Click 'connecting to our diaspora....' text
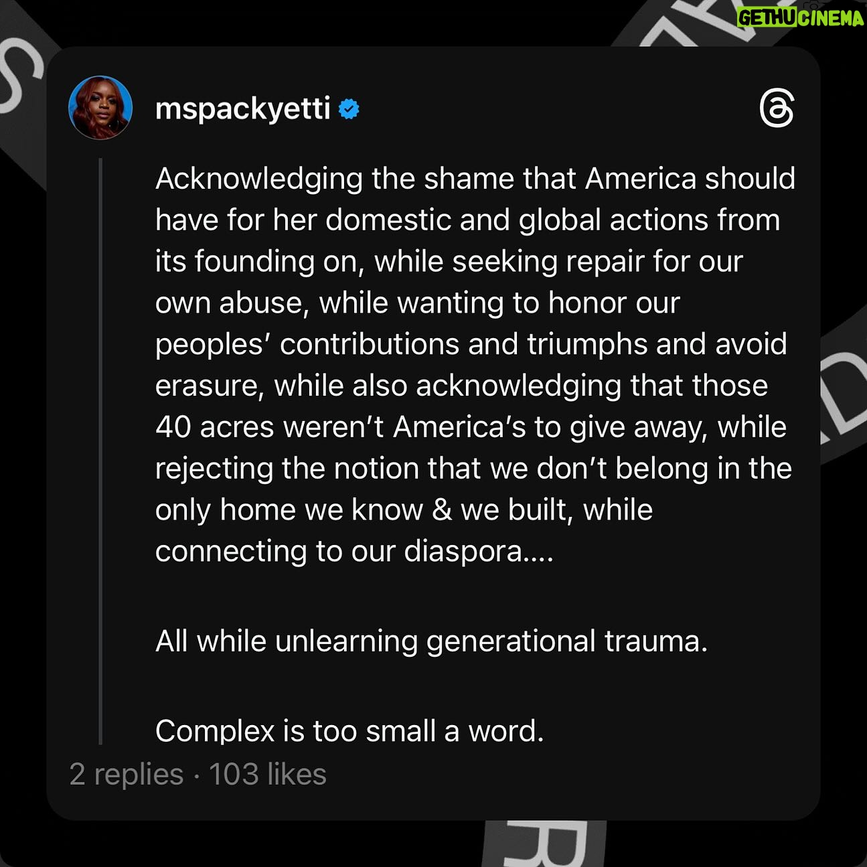Image resolution: width=867 pixels, height=867 pixels. pos(354,552)
